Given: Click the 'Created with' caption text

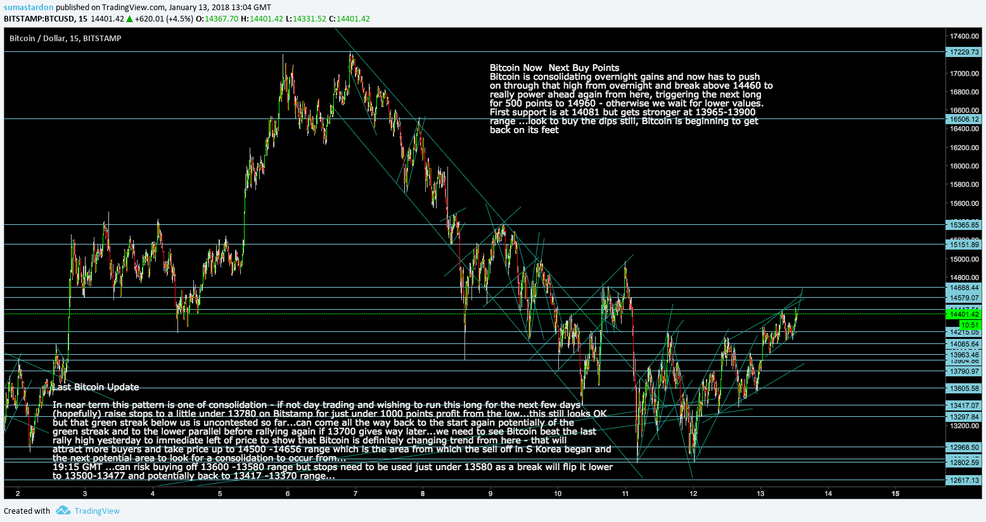Looking at the screenshot, I should (27, 511).
